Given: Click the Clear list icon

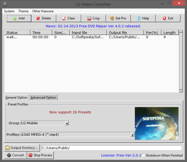Looking at the screenshot, I should [64, 18].
